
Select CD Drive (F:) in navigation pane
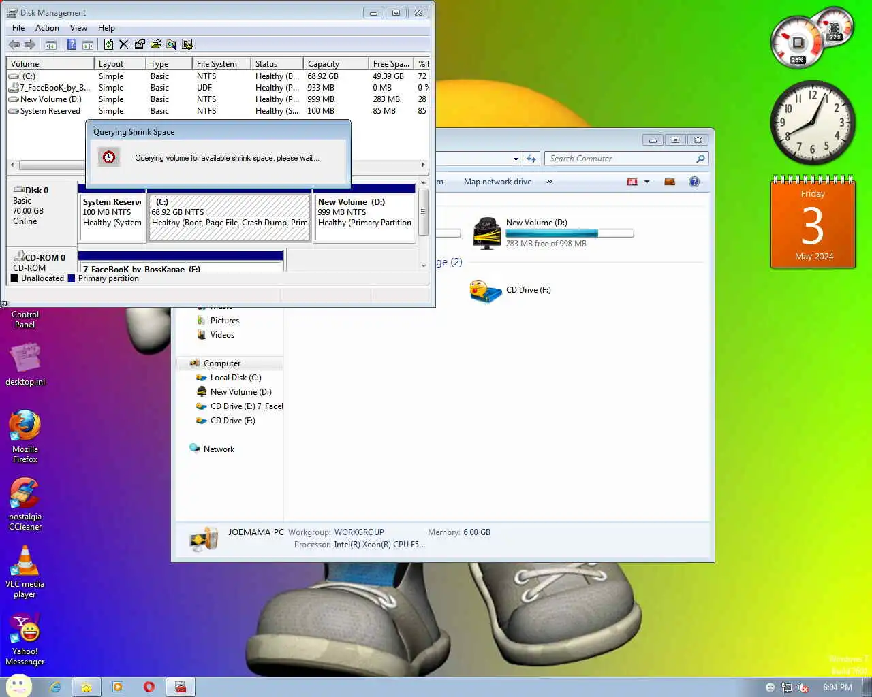226,421
